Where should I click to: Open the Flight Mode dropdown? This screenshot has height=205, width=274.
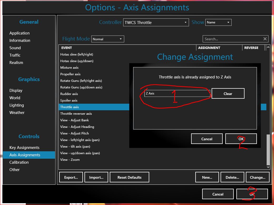click(107, 39)
